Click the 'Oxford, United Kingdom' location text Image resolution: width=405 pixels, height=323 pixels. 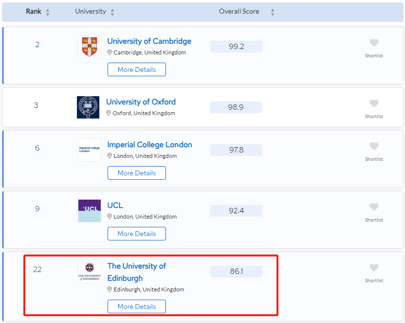pos(144,114)
